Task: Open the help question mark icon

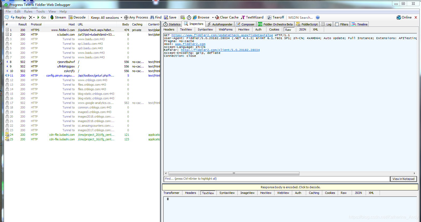Action: click(318, 17)
